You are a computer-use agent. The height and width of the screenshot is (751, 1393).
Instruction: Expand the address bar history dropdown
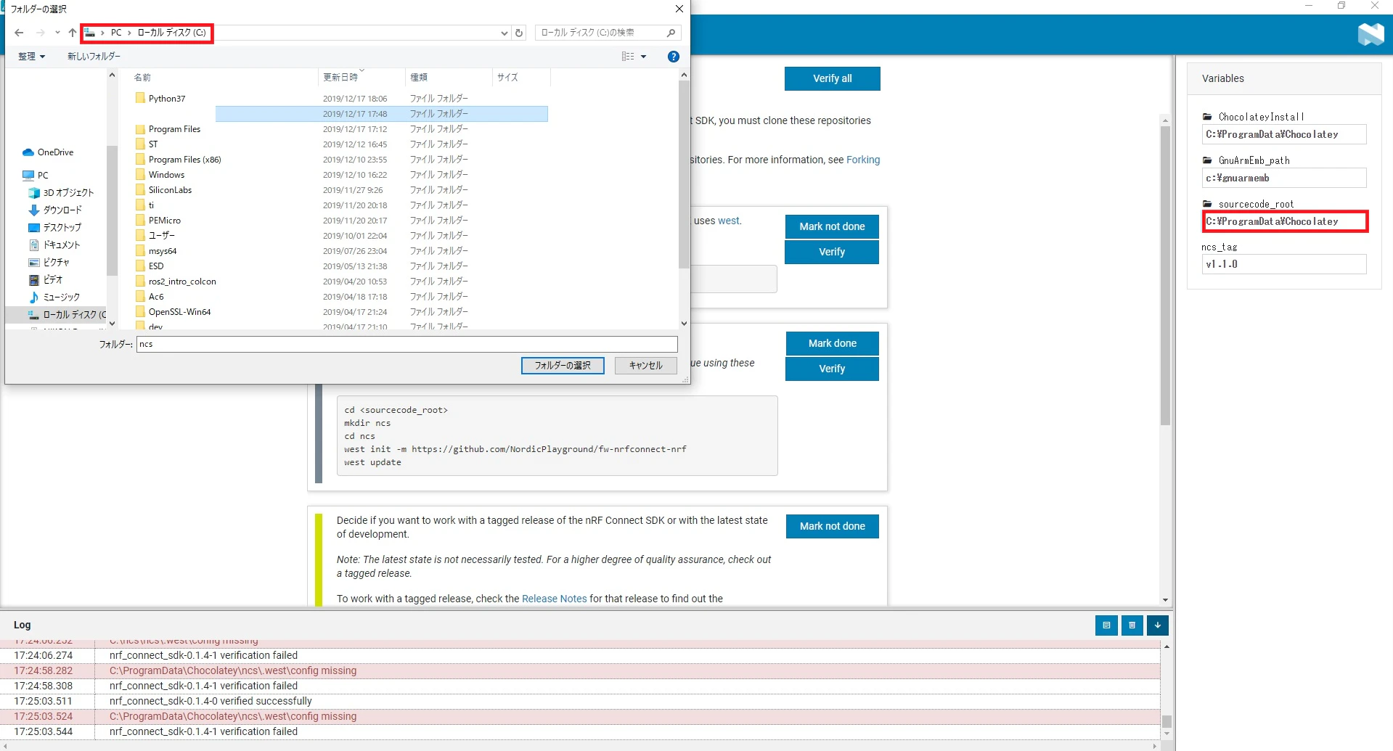504,33
